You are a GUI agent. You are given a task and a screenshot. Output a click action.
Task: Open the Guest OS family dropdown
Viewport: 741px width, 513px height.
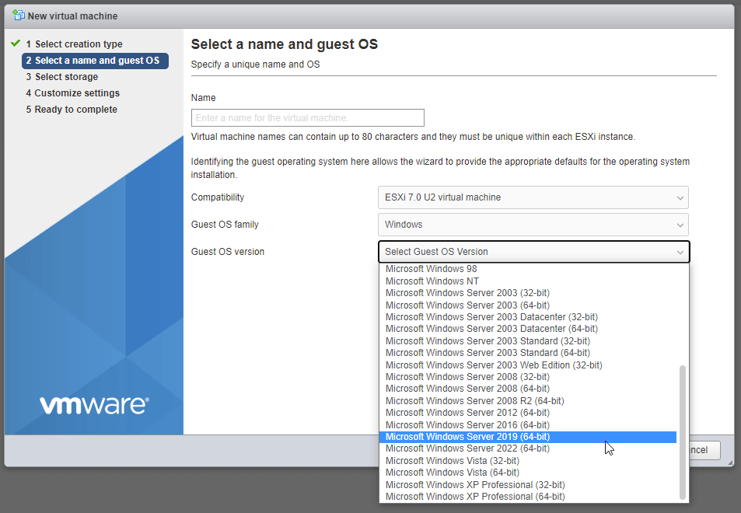coord(533,225)
